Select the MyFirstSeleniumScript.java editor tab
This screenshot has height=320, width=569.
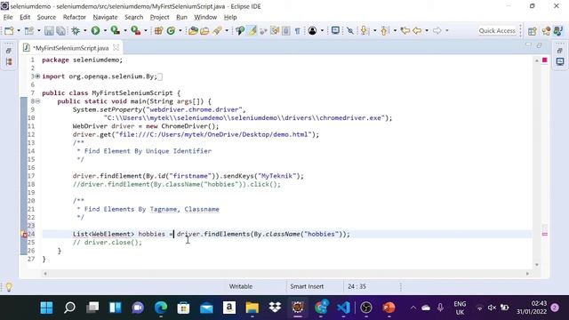[71, 48]
